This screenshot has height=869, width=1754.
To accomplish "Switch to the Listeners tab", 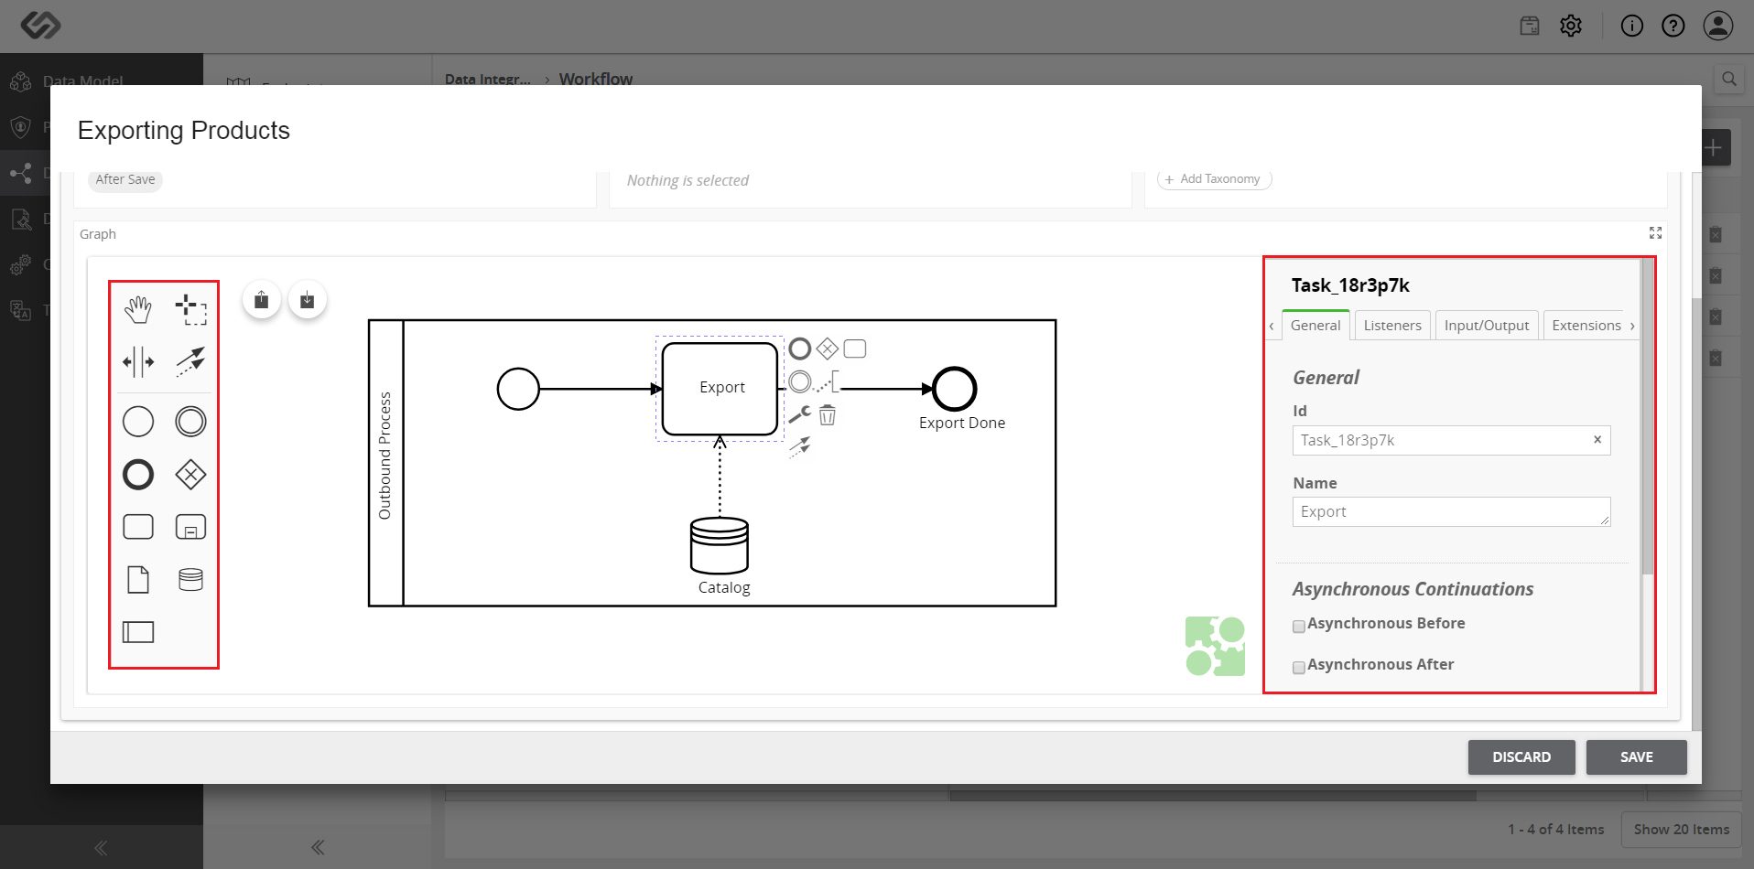I will [1392, 326].
